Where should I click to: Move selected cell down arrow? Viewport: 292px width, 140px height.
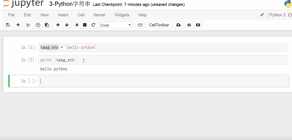click(x=67, y=25)
